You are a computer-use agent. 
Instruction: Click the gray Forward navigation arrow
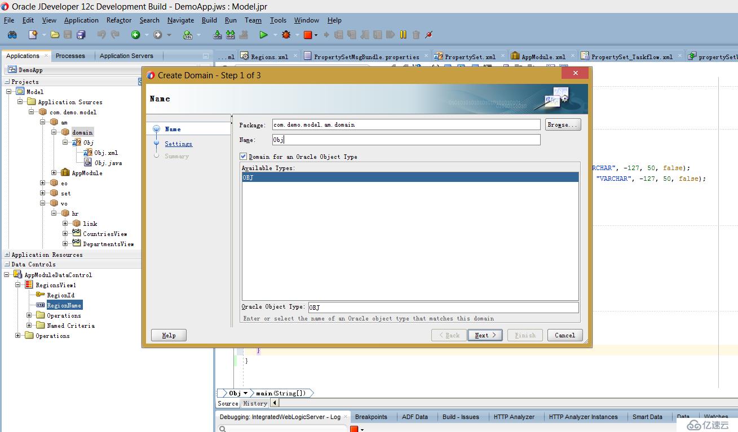point(157,35)
